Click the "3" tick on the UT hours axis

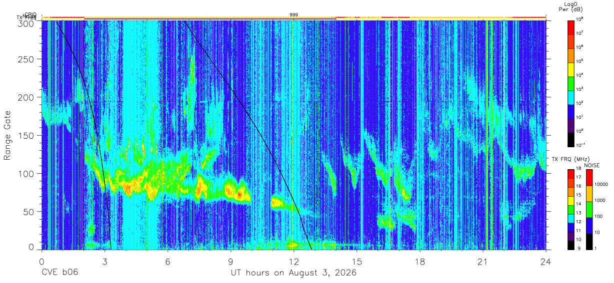click(105, 262)
